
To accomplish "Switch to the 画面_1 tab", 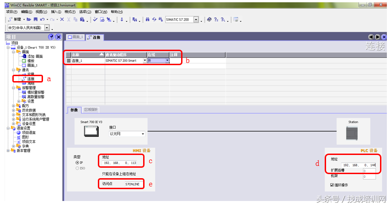I will pos(75,37).
